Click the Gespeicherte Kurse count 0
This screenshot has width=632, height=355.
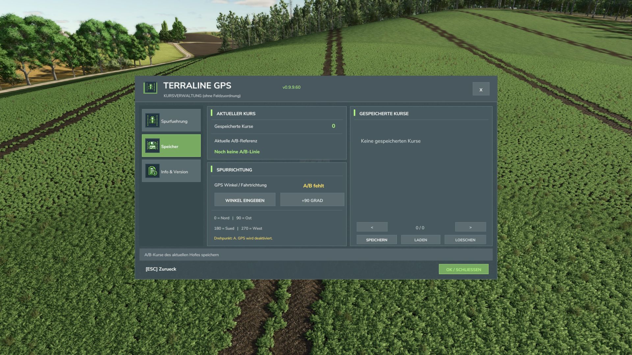point(333,126)
